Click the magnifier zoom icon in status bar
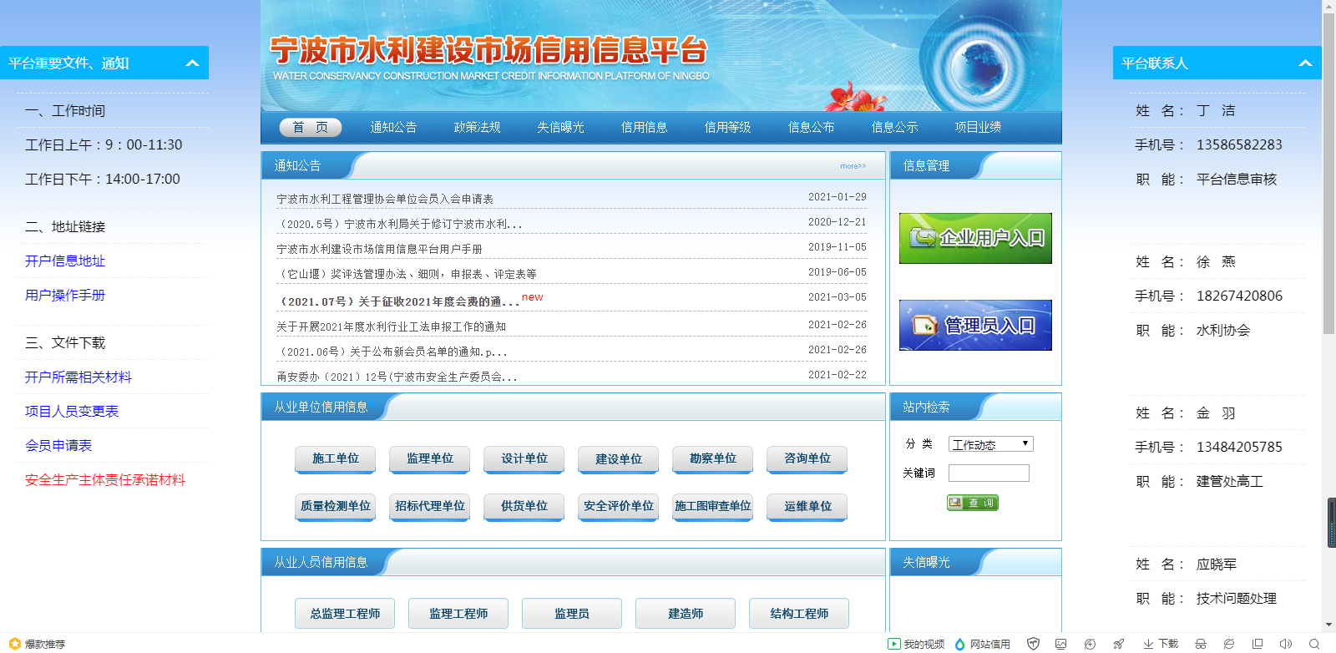1336x653 pixels. 1314,644
